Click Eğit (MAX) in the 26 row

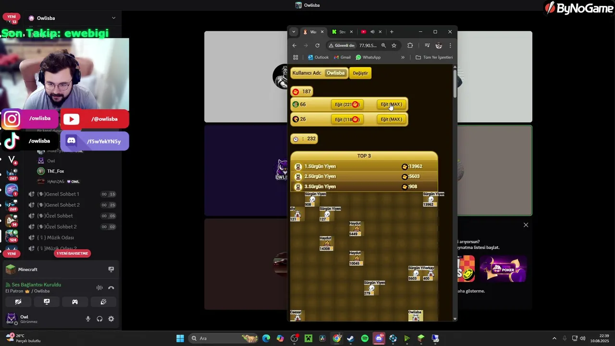point(391,119)
